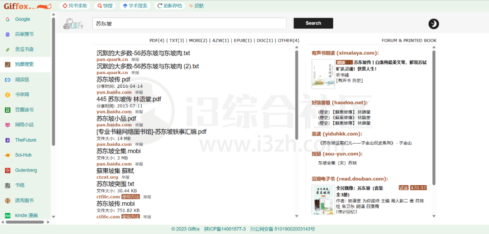
Task: Click 使用方法 badge under 苏东坡传.mobi
Action: 131,217
